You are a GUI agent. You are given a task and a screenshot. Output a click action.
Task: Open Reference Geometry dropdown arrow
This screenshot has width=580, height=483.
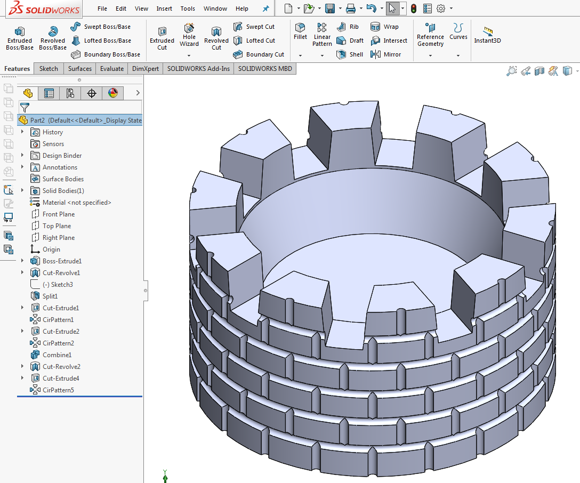pos(430,55)
